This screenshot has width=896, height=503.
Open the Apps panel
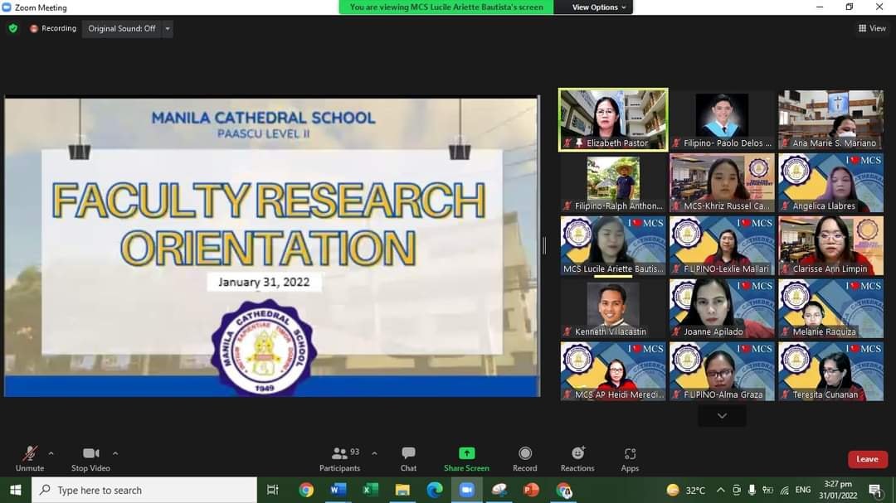click(x=630, y=457)
